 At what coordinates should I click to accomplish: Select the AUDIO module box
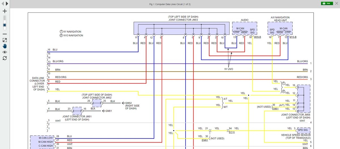click(x=245, y=29)
